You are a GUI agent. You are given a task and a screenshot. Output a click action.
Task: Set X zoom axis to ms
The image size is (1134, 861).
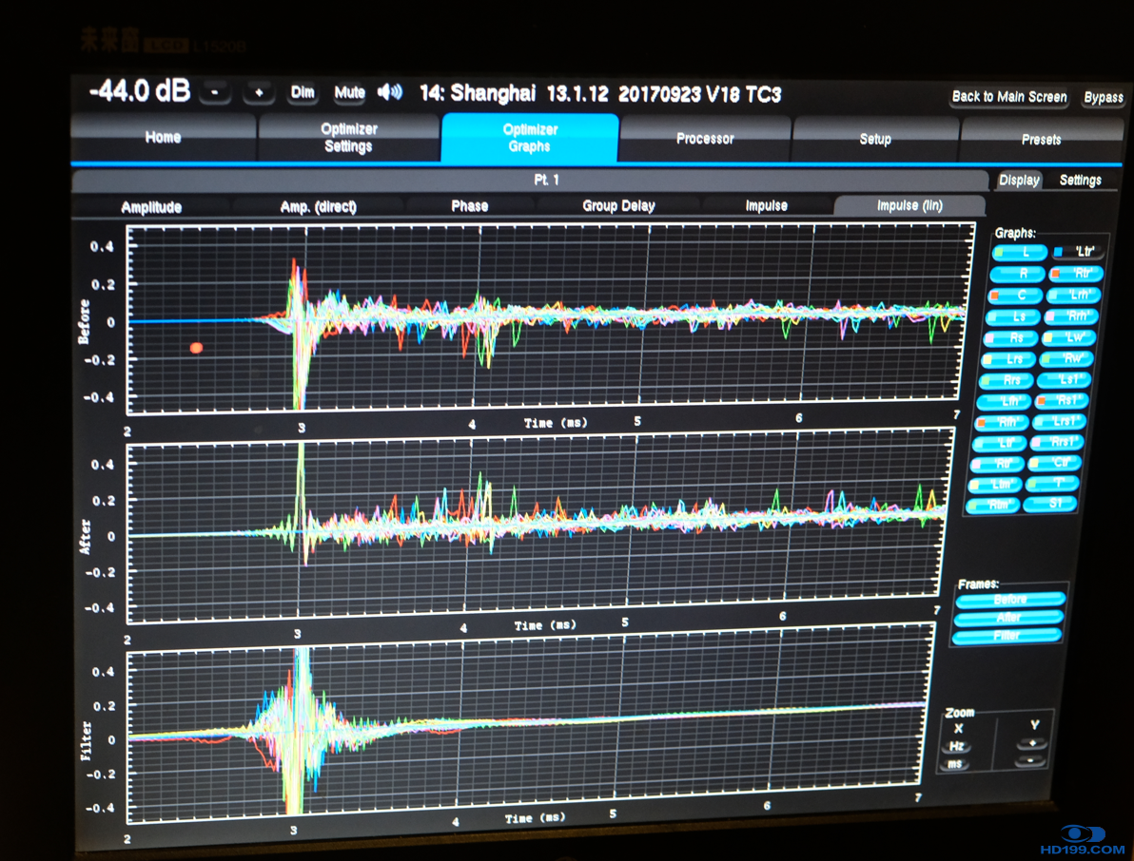954,764
